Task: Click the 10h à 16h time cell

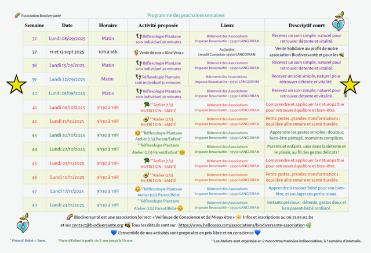Action: coord(108,52)
